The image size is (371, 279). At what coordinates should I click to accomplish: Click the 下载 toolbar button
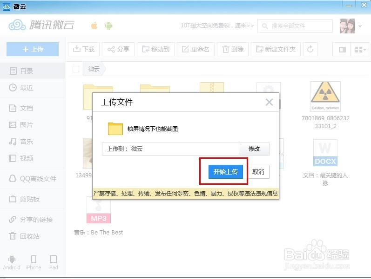[x=84, y=49]
